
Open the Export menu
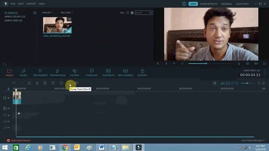pyautogui.click(x=31, y=4)
